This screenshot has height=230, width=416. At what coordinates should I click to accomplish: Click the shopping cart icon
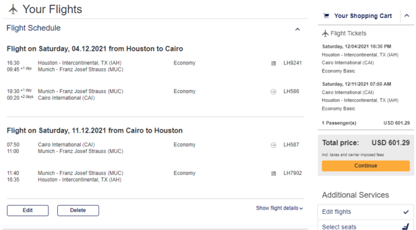[327, 16]
